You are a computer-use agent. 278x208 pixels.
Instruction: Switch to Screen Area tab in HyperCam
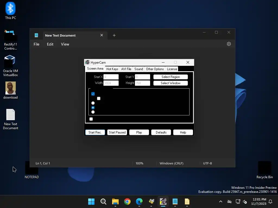pos(95,69)
